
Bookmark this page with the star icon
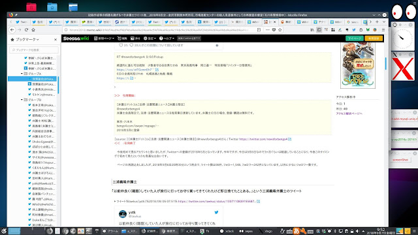point(280,30)
